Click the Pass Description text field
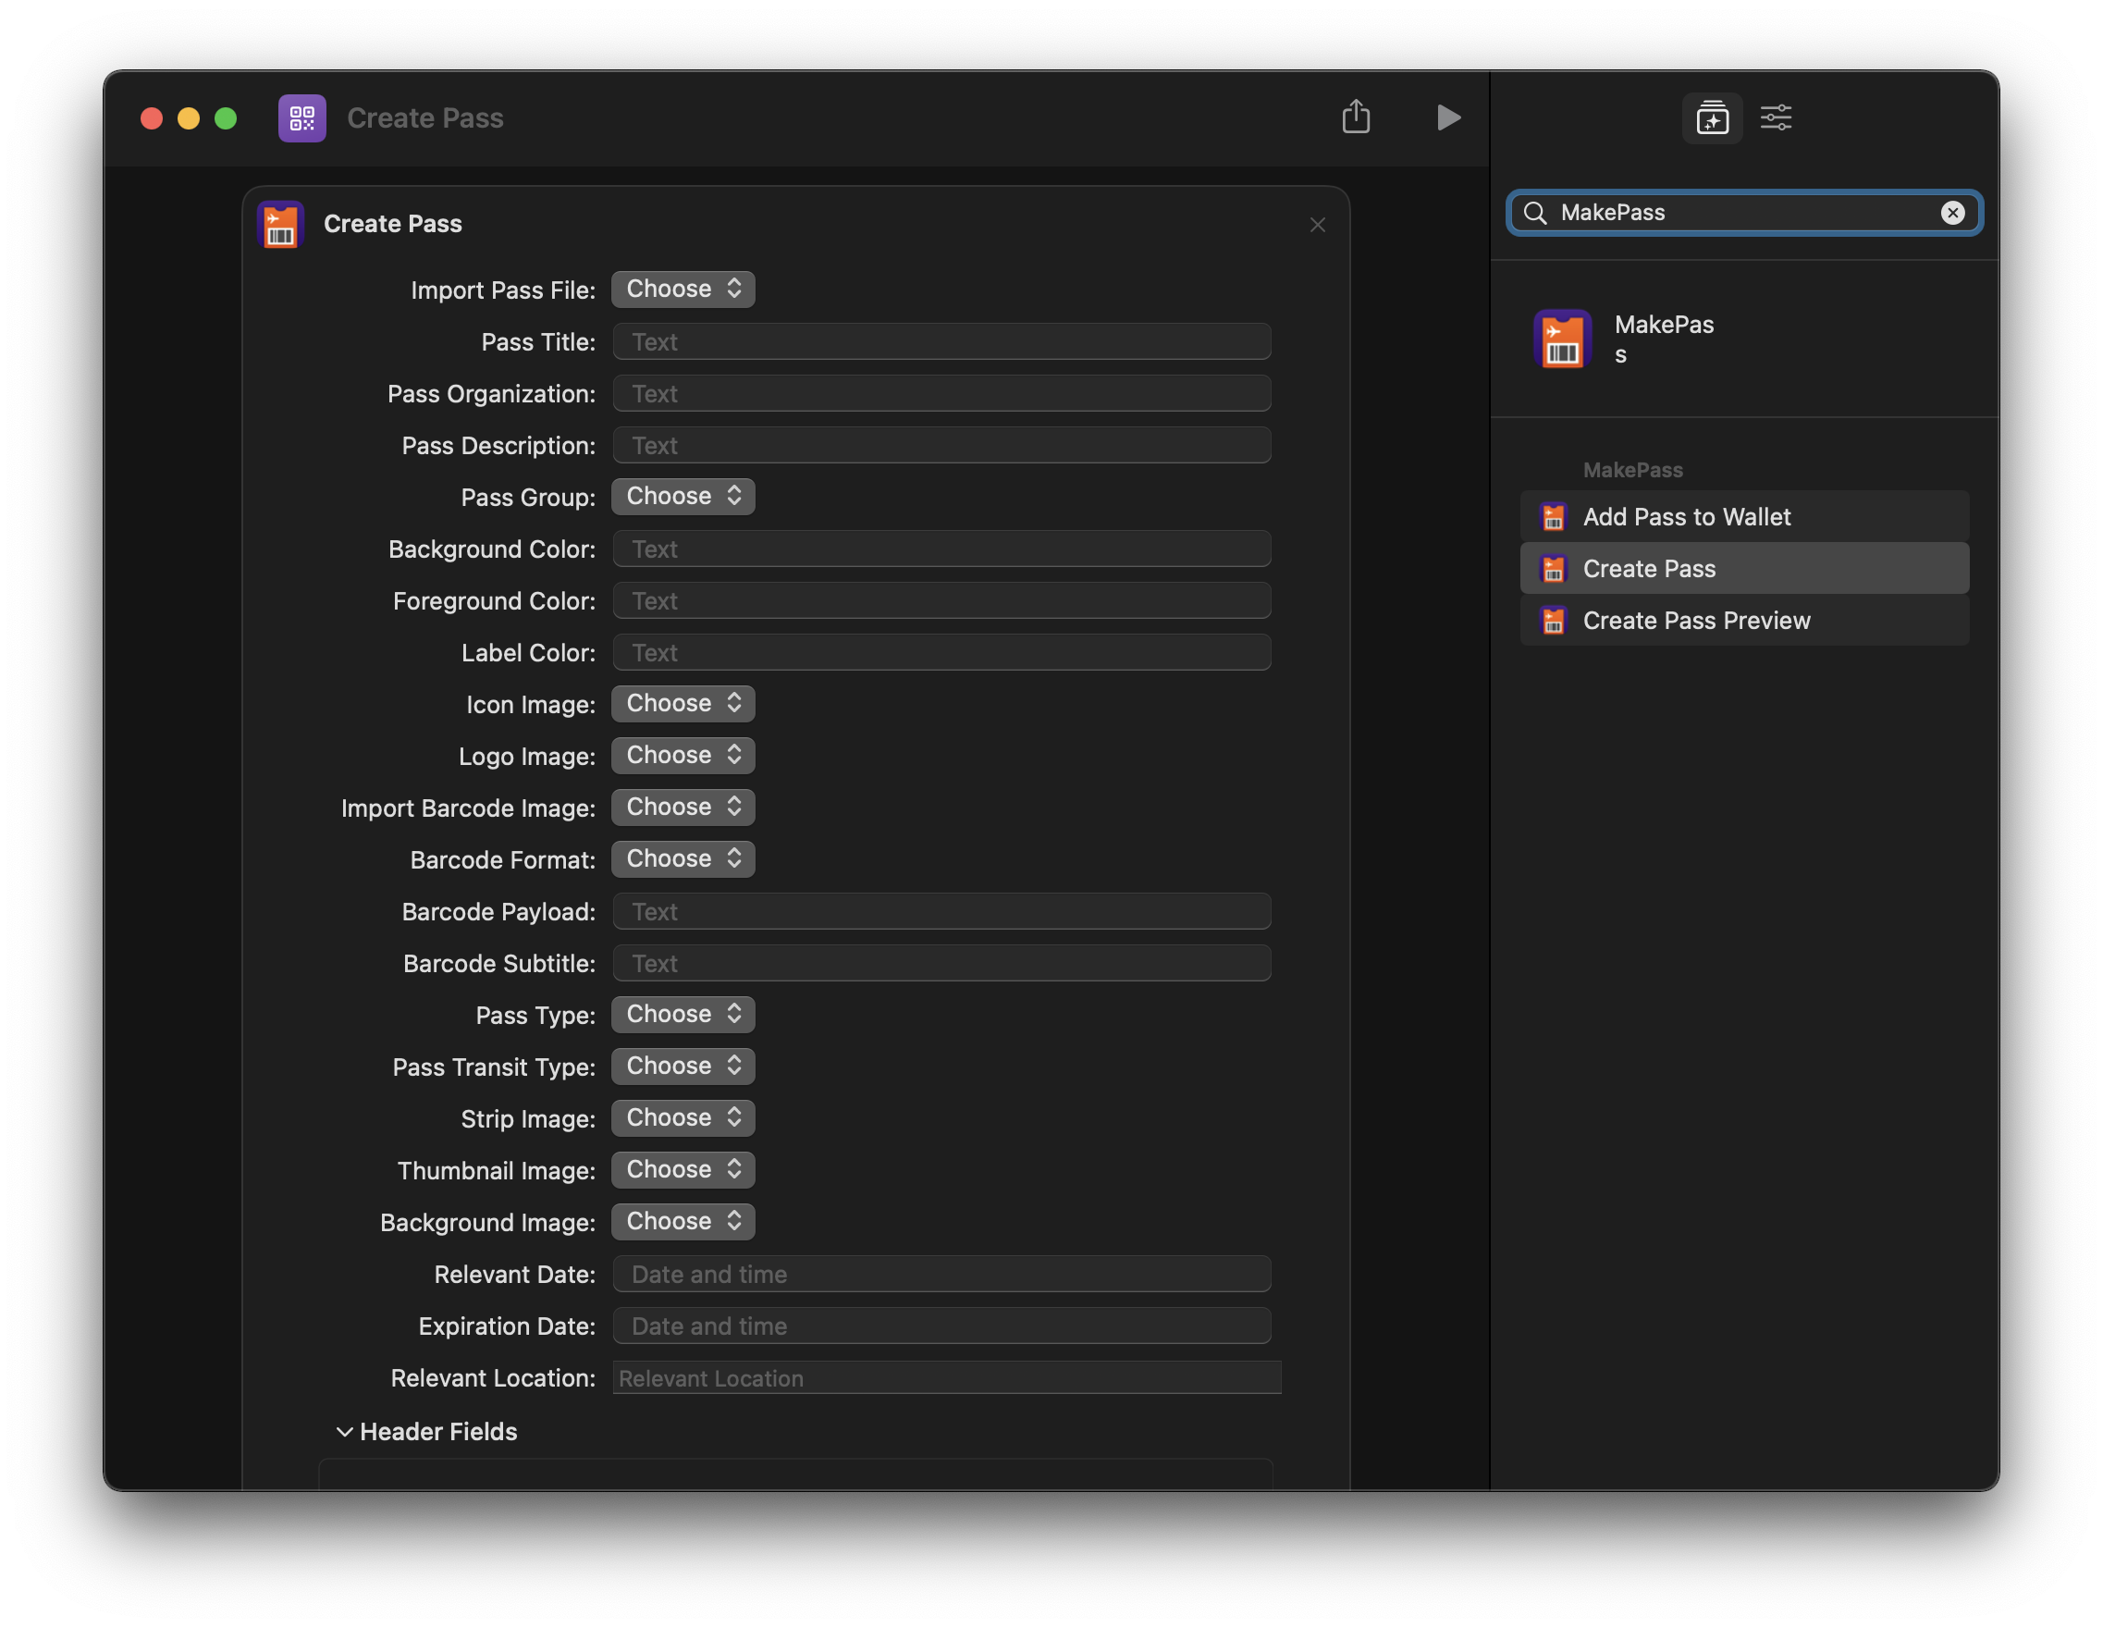Image resolution: width=2103 pixels, height=1628 pixels. tap(941, 445)
